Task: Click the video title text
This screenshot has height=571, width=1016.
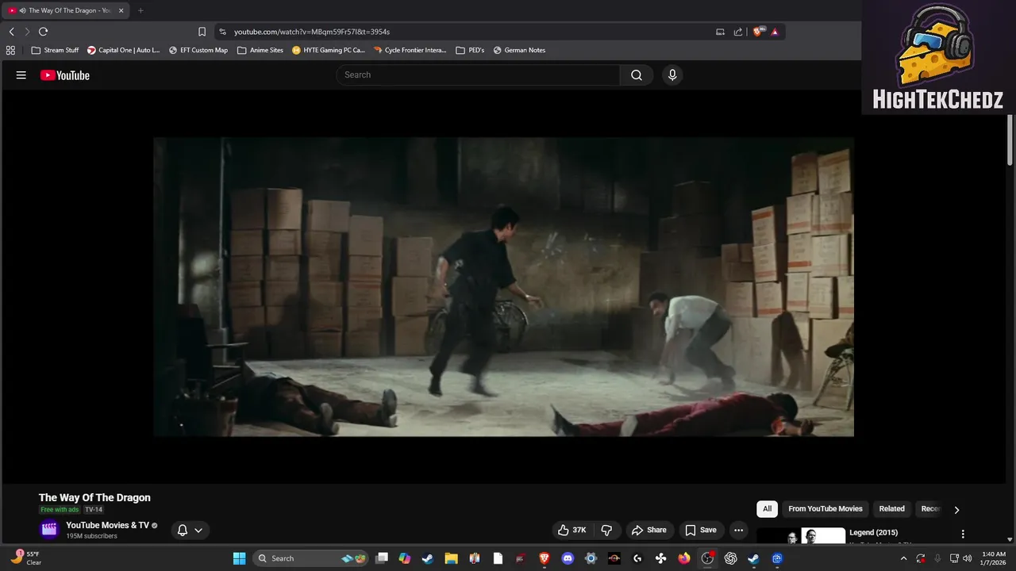Action: point(94,498)
